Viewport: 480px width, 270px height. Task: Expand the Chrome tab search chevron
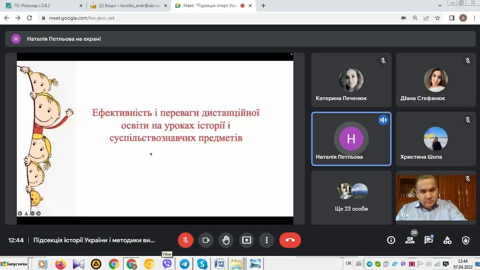tap(440, 6)
